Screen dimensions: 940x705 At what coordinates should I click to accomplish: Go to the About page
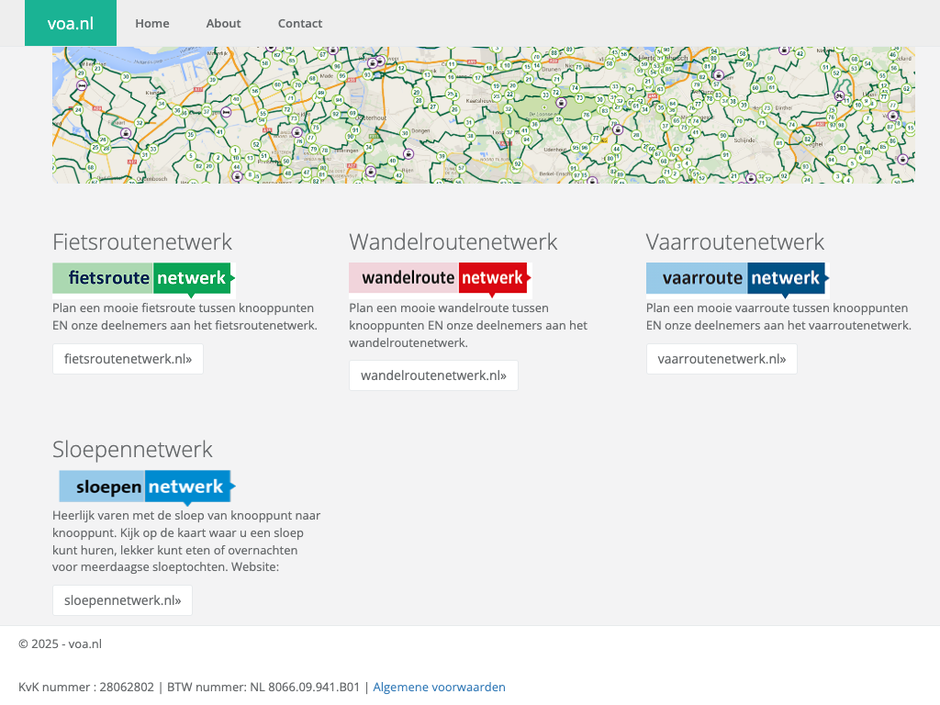coord(223,24)
